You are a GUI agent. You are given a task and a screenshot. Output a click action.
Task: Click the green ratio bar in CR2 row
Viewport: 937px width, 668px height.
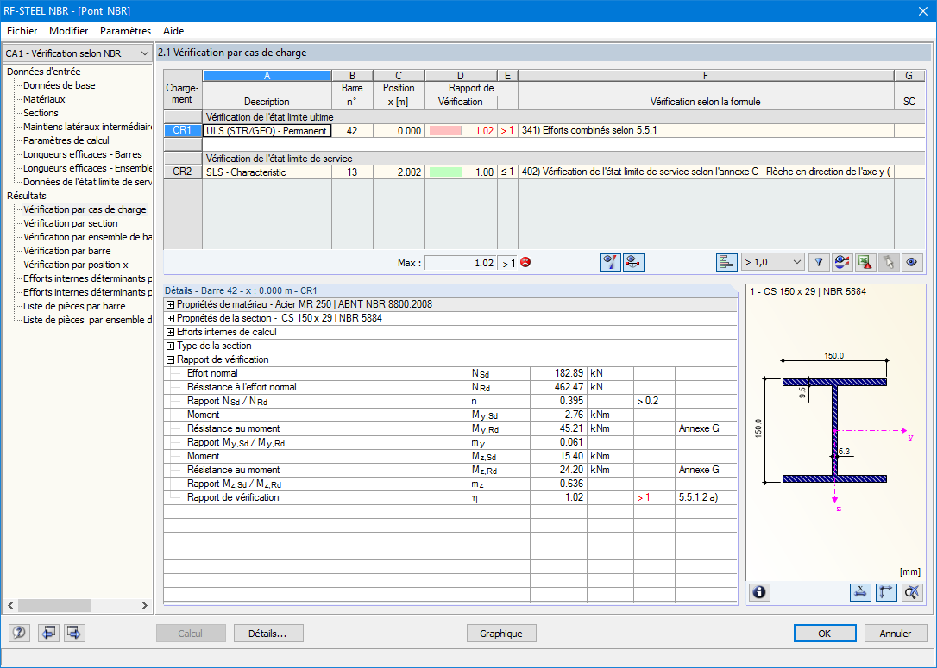tap(445, 172)
